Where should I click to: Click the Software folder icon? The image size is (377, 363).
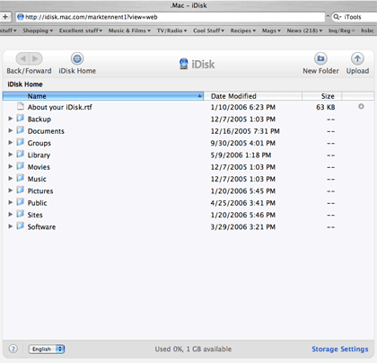(20, 226)
